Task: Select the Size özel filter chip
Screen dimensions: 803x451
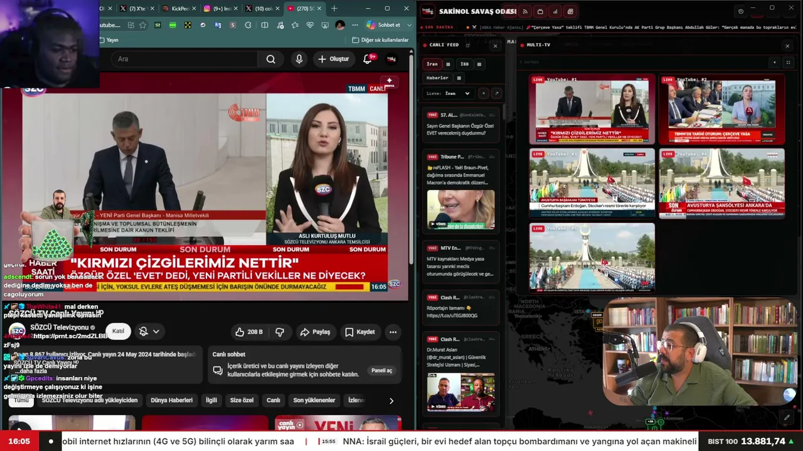Action: coord(242,400)
